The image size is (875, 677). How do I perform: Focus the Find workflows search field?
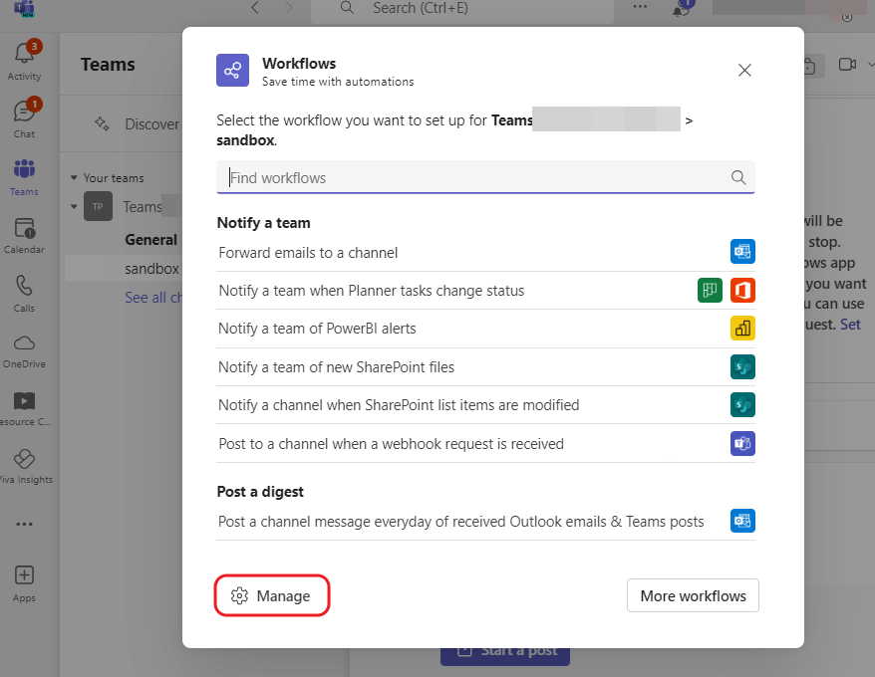[x=485, y=177]
